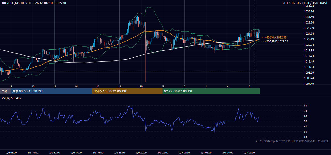Click the bottom date label 2/7 06:00
331x155 pixels.
click(x=249, y=152)
